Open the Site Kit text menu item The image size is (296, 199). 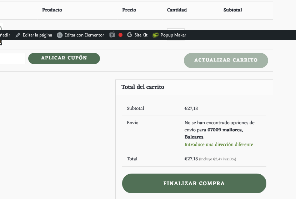tap(141, 35)
